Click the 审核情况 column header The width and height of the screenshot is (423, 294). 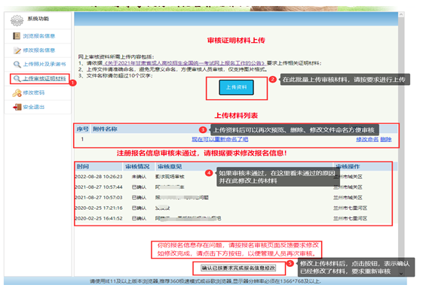137,166
